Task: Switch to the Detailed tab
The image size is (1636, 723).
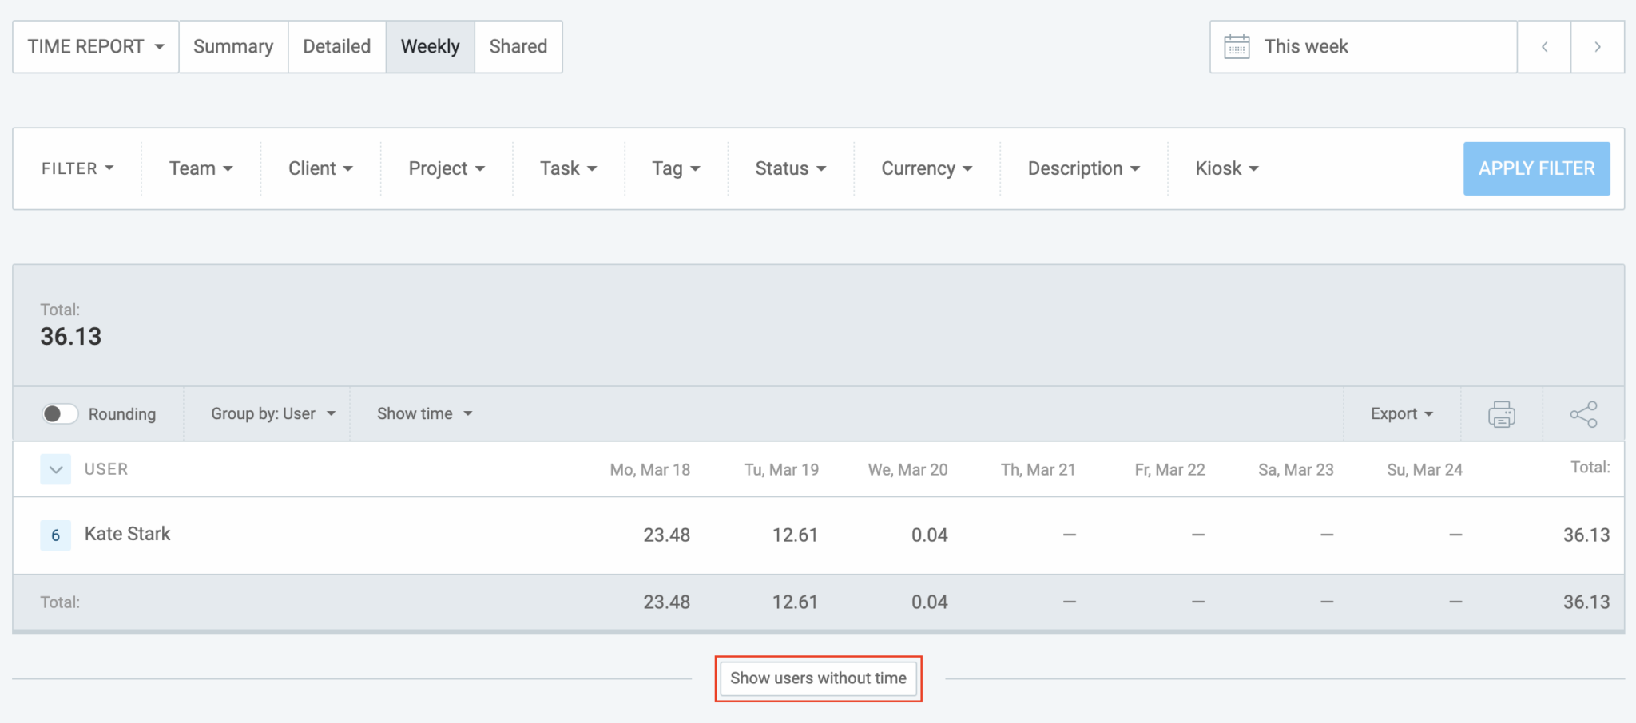Action: 336,47
